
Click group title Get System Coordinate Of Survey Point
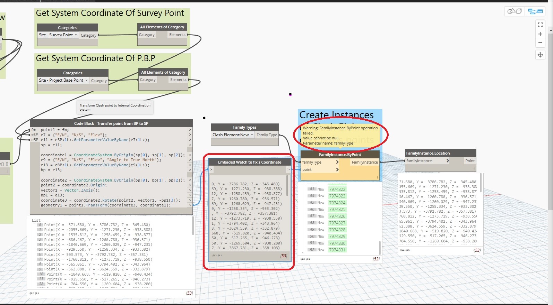(110, 13)
